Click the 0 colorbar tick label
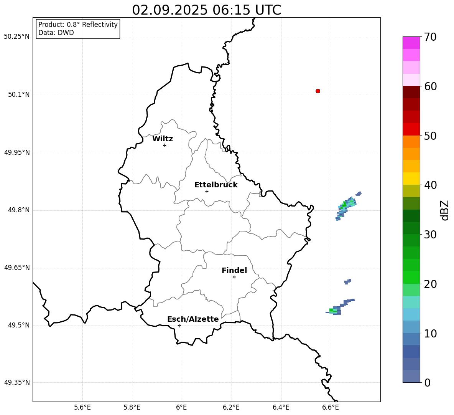This screenshot has width=454, height=415. coord(427,382)
